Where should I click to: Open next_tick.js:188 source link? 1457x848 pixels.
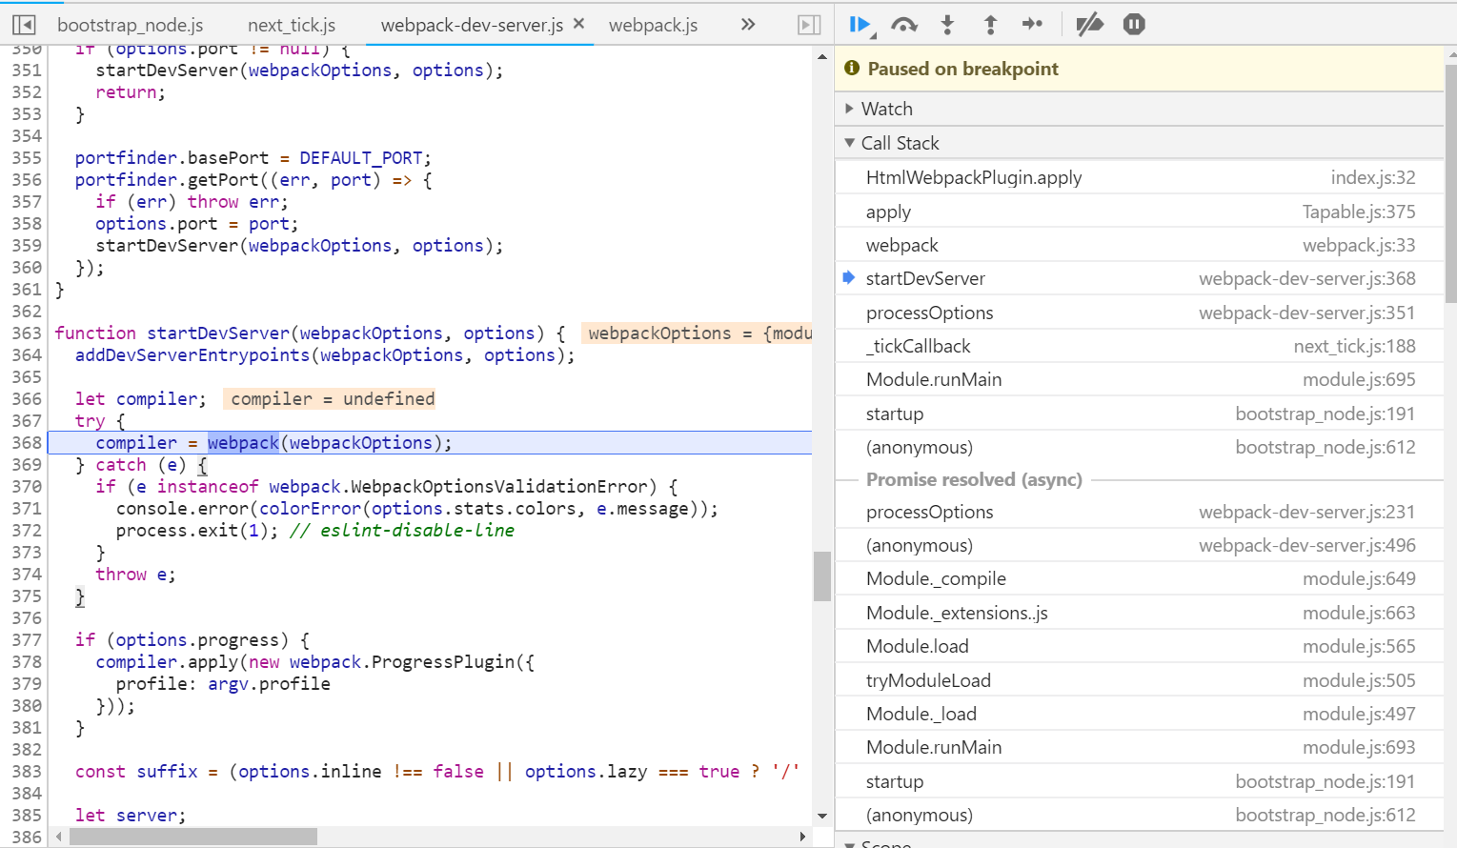[1354, 346]
